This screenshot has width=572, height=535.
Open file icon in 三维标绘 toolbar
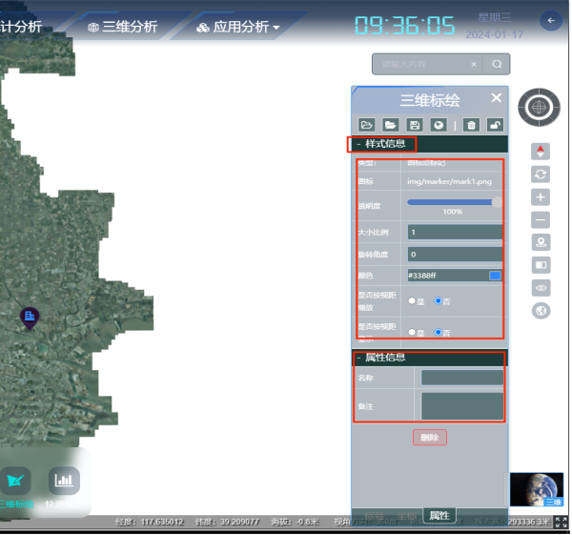coord(366,125)
